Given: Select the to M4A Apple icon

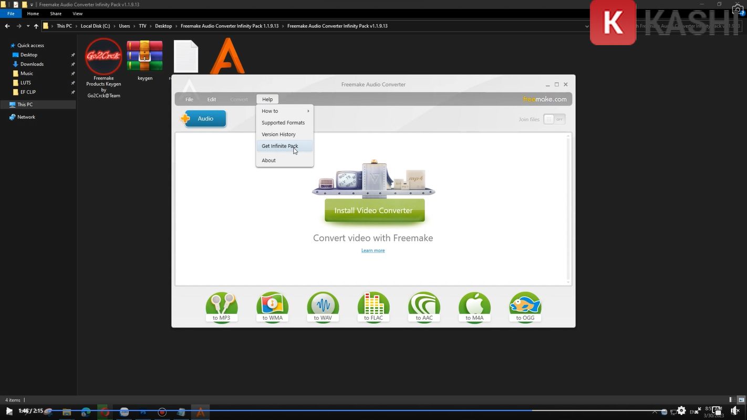Looking at the screenshot, I should (x=474, y=307).
